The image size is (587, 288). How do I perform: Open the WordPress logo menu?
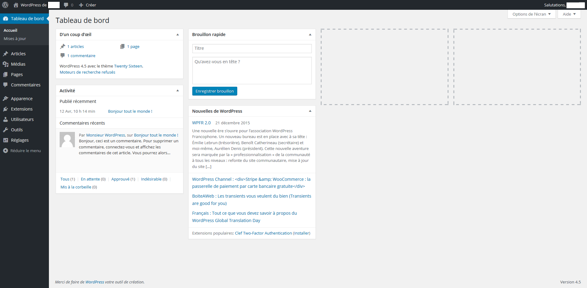coord(5,5)
